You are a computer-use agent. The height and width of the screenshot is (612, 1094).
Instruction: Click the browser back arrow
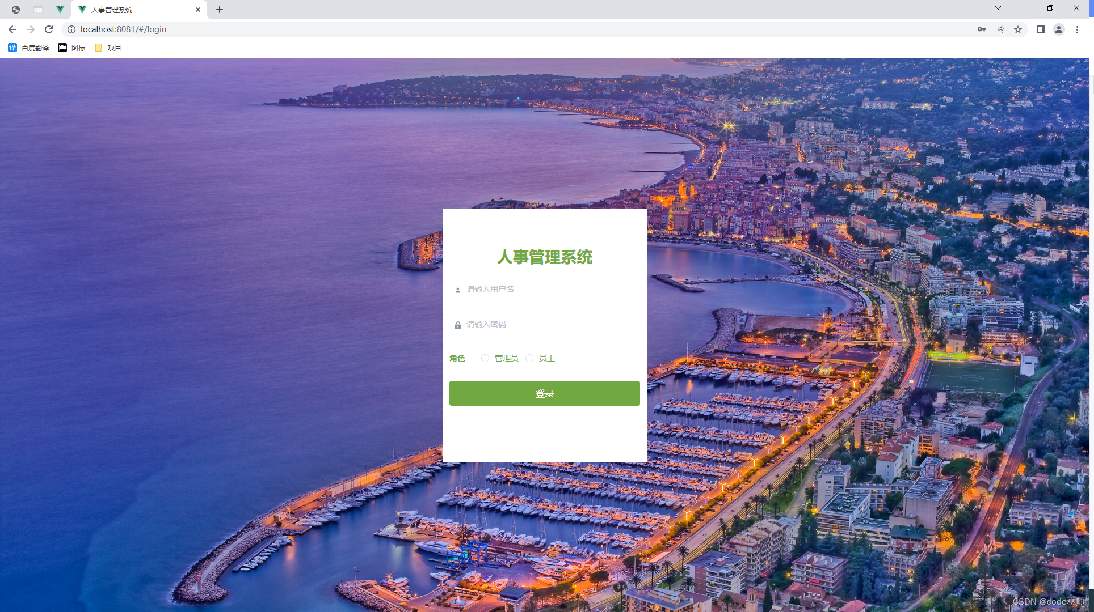coord(12,29)
